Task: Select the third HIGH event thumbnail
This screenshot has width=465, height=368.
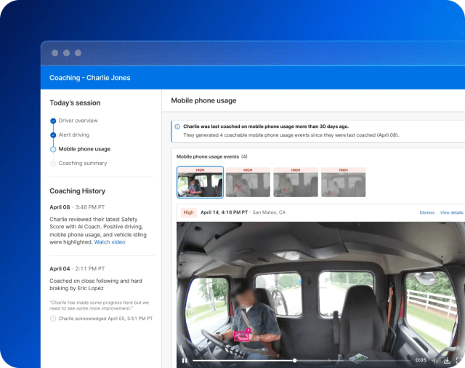Action: pos(296,183)
